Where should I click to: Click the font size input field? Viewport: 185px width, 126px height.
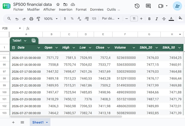tap(134, 19)
